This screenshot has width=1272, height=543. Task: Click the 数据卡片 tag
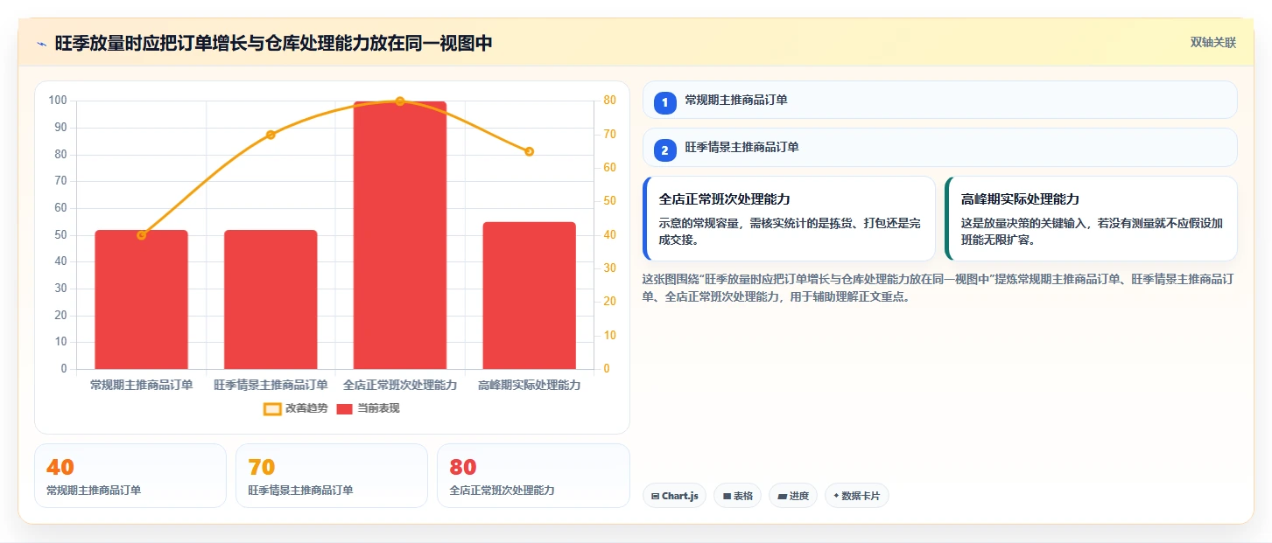(857, 496)
